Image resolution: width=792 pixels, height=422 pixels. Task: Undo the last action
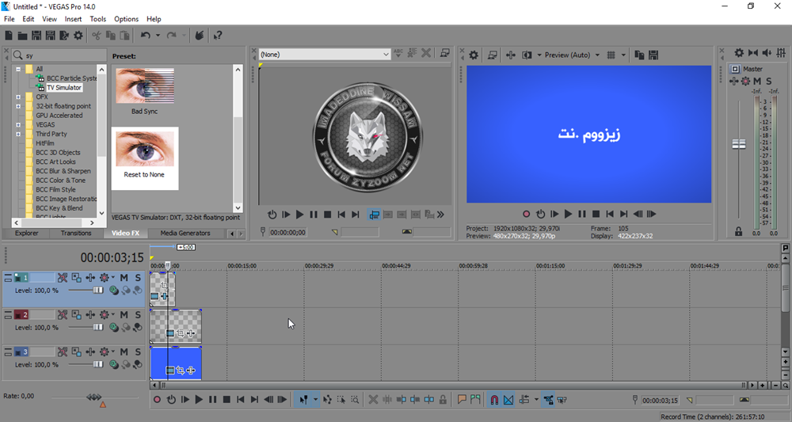(146, 36)
